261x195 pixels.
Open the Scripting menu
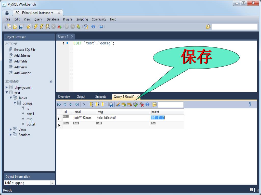[82, 19]
